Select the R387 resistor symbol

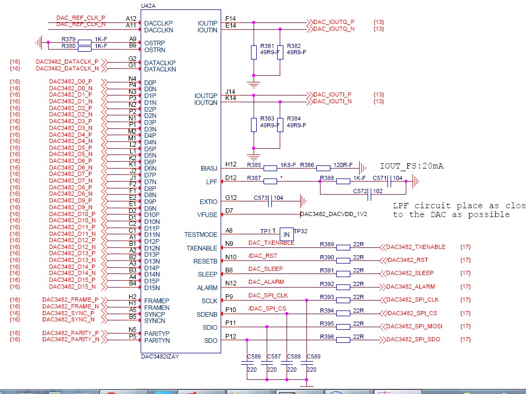pos(270,182)
